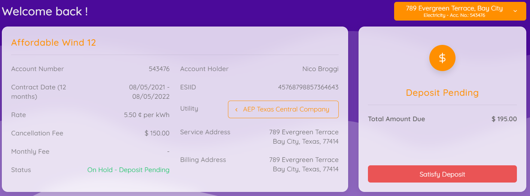Click the orange dollar sign icon
The image size is (530, 196).
pyautogui.click(x=442, y=58)
